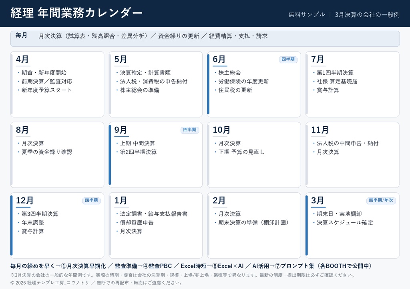
Task: Select 償却資産申告 item
Action: coord(137,222)
